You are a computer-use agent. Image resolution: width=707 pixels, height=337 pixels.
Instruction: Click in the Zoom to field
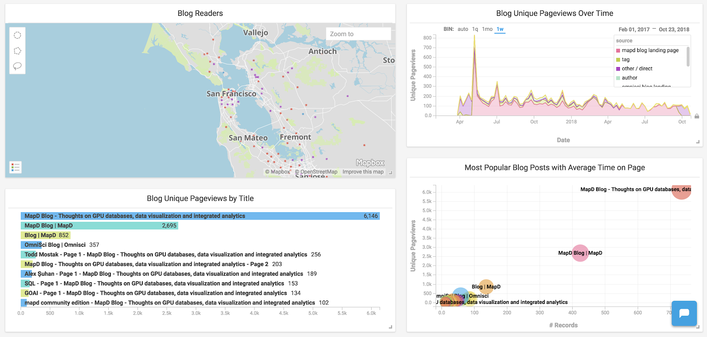coord(358,34)
